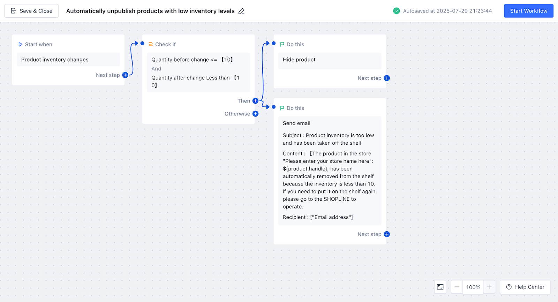Image resolution: width=558 pixels, height=302 pixels.
Task: Click Save & Close
Action: [x=31, y=11]
